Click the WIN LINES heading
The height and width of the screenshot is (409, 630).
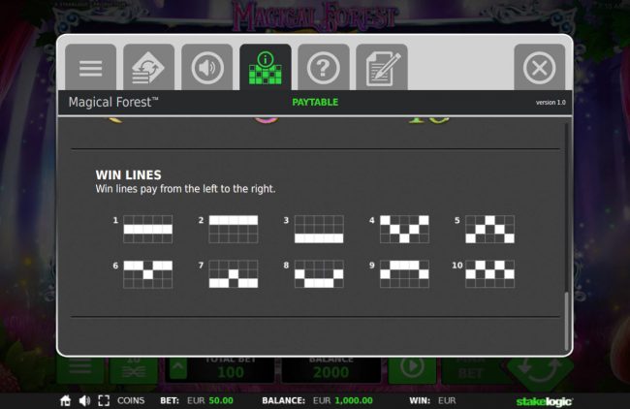tap(129, 174)
